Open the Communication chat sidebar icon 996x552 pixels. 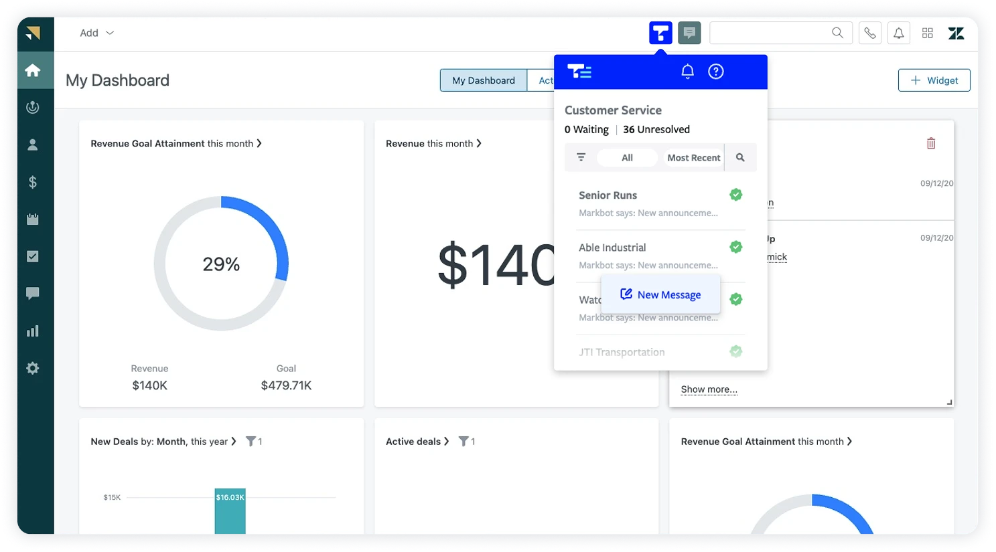coord(33,293)
